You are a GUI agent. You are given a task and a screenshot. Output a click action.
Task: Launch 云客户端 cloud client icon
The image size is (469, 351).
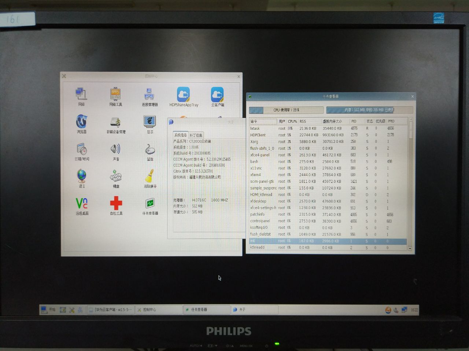[217, 97]
